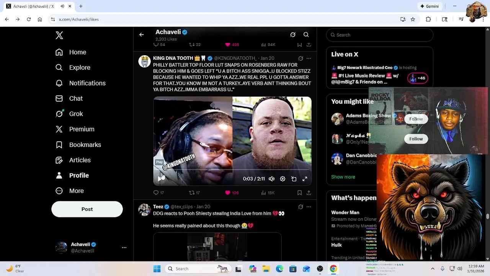This screenshot has width=490, height=276.
Task: Go back with the arrow beside Achaveli
Action: click(141, 35)
